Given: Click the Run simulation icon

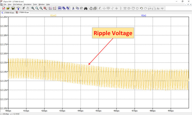Looking at the screenshot, I should pos(23,8).
